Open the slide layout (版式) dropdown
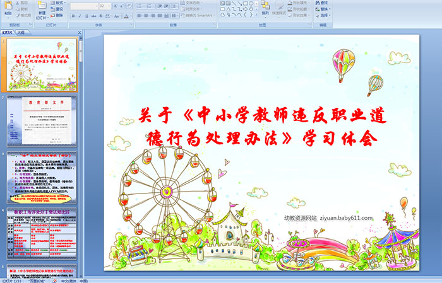The height and width of the screenshot is (283, 442). 58,3
